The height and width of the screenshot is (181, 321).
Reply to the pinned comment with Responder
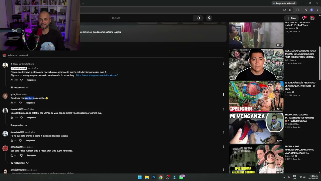click(31, 80)
